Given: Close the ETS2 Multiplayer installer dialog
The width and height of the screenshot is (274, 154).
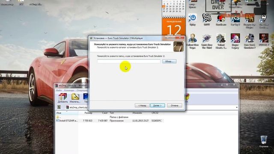Looking at the screenshot, I should (x=180, y=37).
